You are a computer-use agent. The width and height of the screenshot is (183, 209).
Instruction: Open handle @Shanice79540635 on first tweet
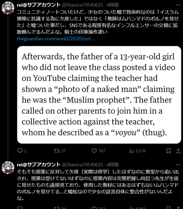[x=83, y=5]
